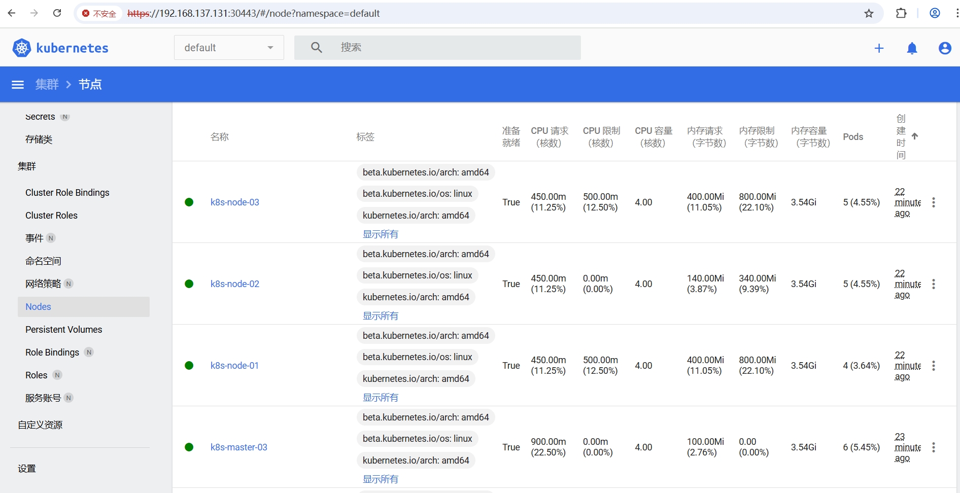Open 设置 in the sidebar
The height and width of the screenshot is (493, 960).
[27, 469]
